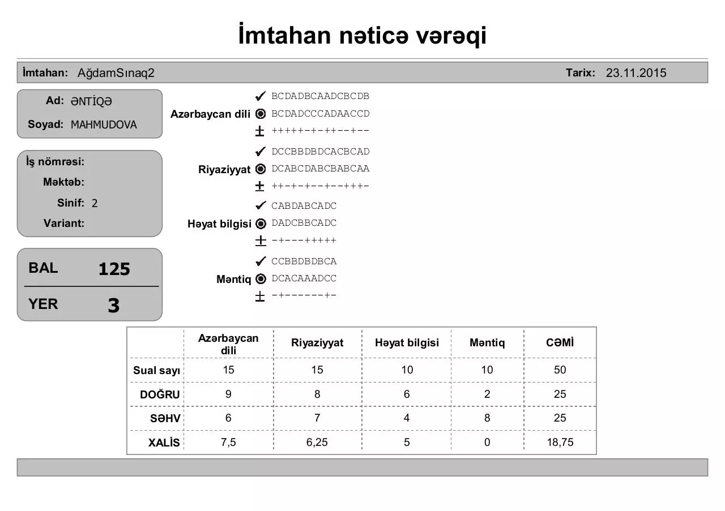Image resolution: width=725 pixels, height=511 pixels.
Task: Click the checkmark icon beside answer key CCBBDBDBCA
Action: (x=261, y=261)
